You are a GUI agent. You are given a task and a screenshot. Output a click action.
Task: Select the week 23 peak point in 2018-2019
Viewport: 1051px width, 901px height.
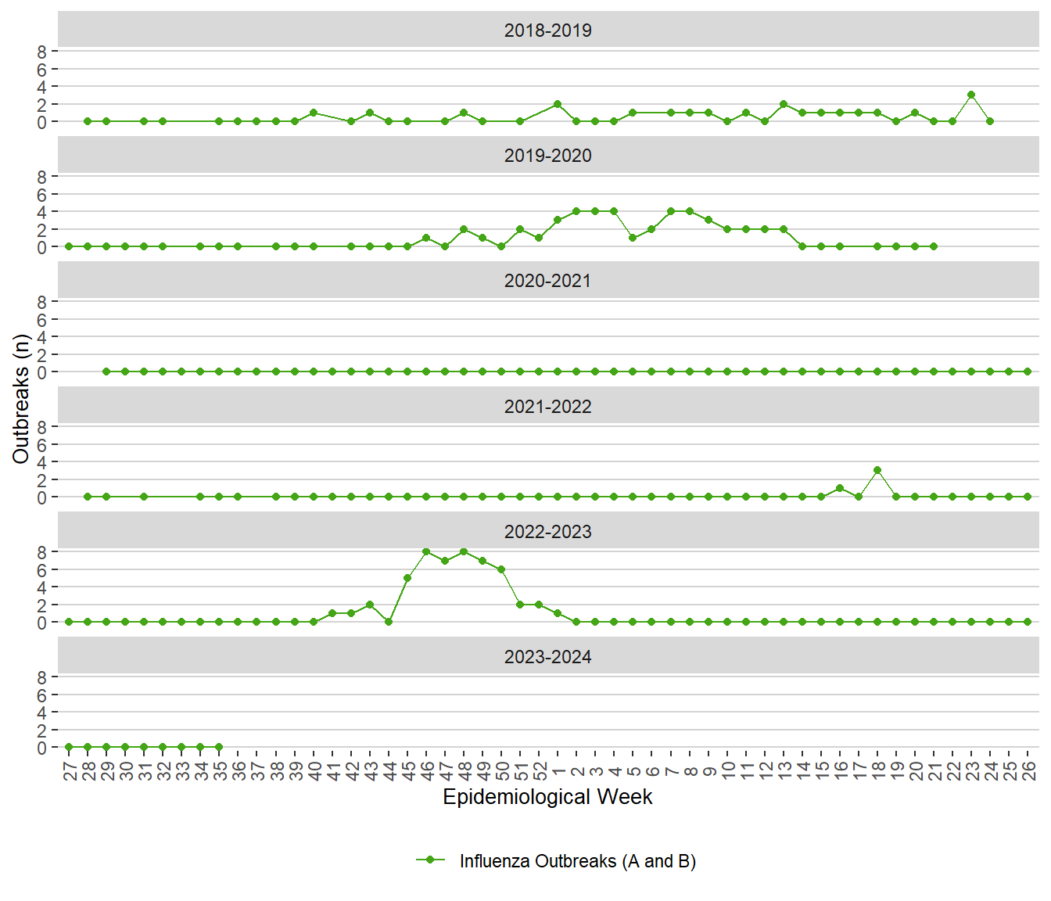click(x=971, y=95)
